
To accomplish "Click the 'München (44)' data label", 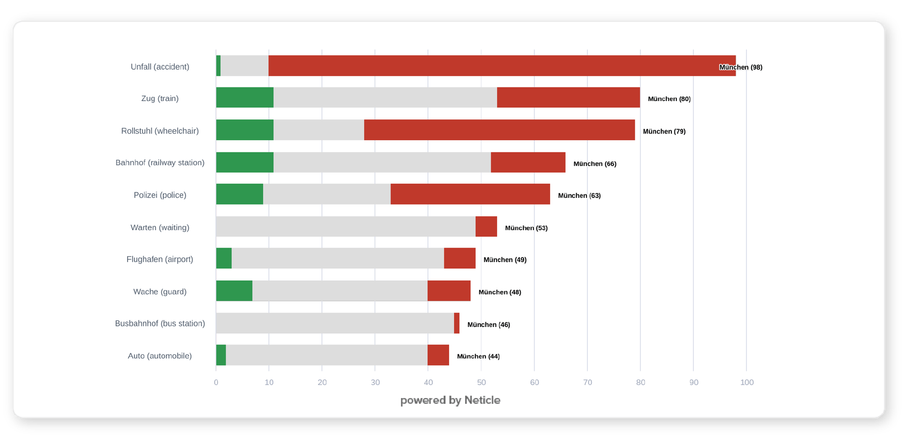I will [478, 356].
